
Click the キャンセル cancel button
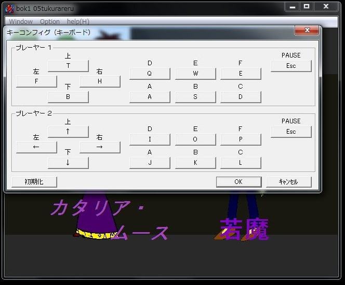coord(289,182)
